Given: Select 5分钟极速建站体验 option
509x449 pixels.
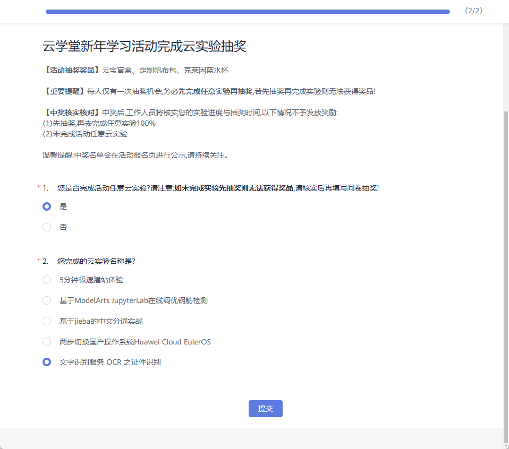Looking at the screenshot, I should coord(47,280).
